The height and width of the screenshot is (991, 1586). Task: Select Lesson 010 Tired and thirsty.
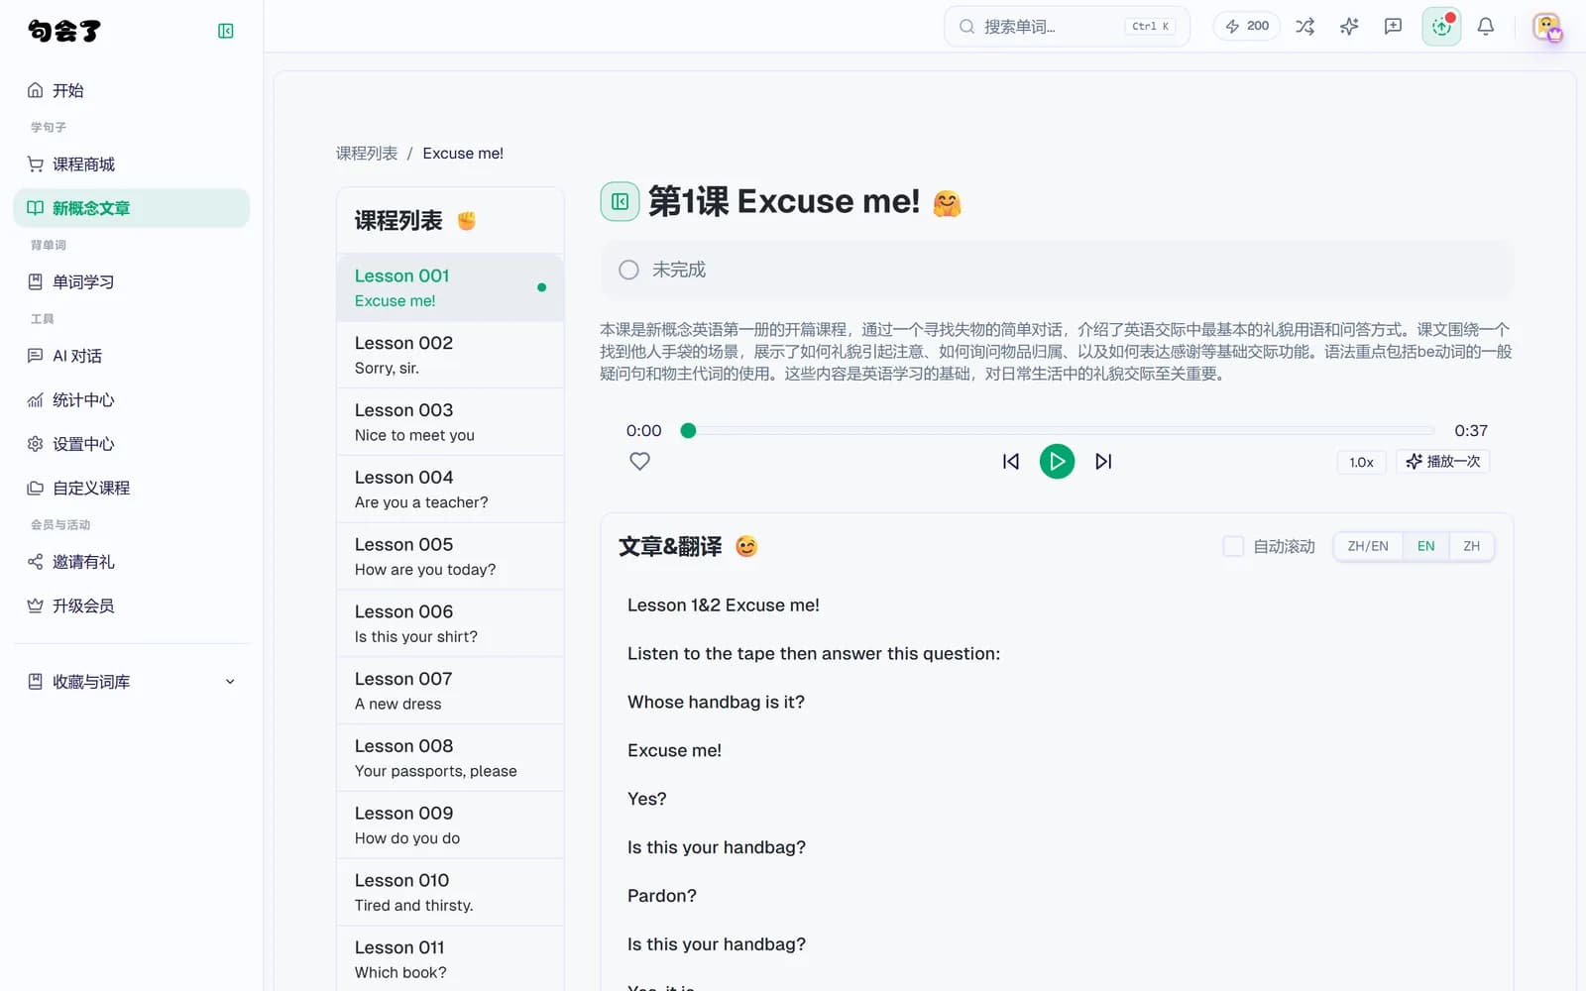point(450,892)
